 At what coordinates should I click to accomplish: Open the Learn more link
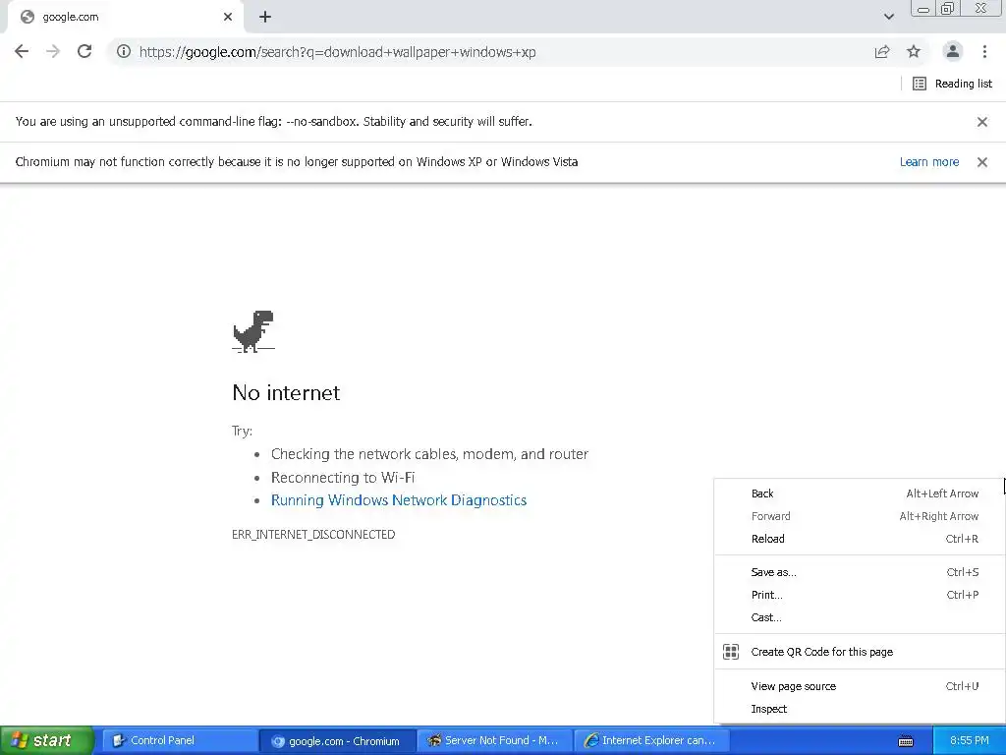point(929,162)
